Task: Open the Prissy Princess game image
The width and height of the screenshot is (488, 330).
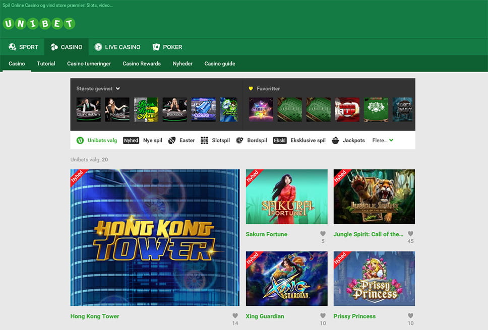Action: click(x=374, y=279)
